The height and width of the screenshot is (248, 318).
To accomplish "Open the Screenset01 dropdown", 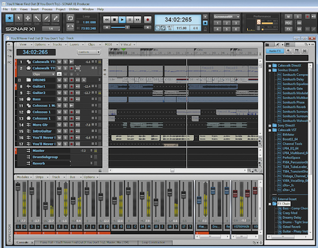I will 227,17.
